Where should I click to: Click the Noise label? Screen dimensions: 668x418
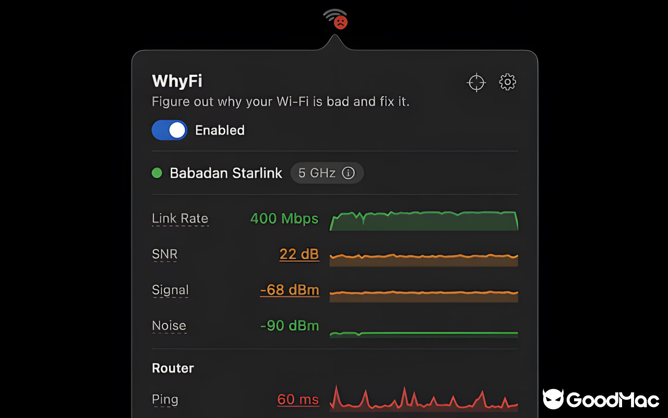(x=169, y=326)
